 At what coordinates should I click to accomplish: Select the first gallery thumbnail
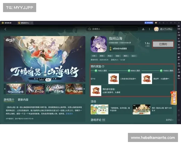pyautogui.click(x=15, y=89)
